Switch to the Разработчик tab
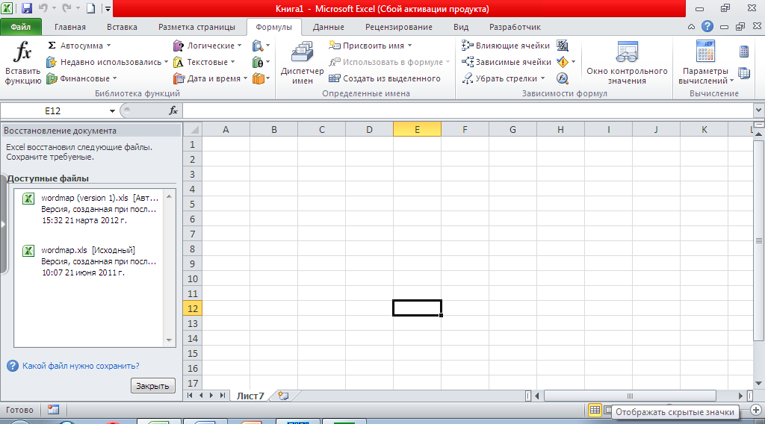 click(x=515, y=27)
